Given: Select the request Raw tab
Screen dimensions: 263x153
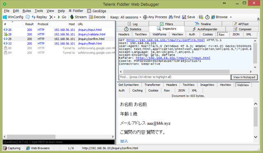Looking at the screenshot, I should click(x=221, y=35).
